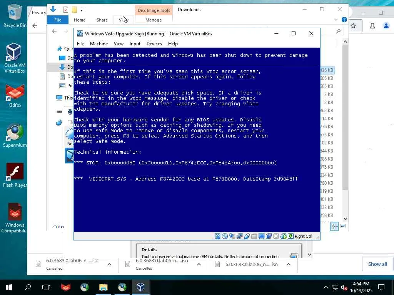This screenshot has height=295, width=394.
Task: Open the Devices menu
Action: click(x=154, y=44)
